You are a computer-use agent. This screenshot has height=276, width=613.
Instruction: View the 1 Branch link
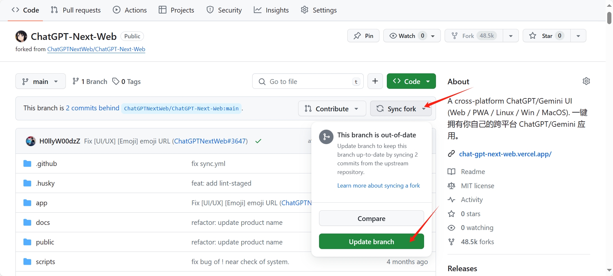click(90, 81)
